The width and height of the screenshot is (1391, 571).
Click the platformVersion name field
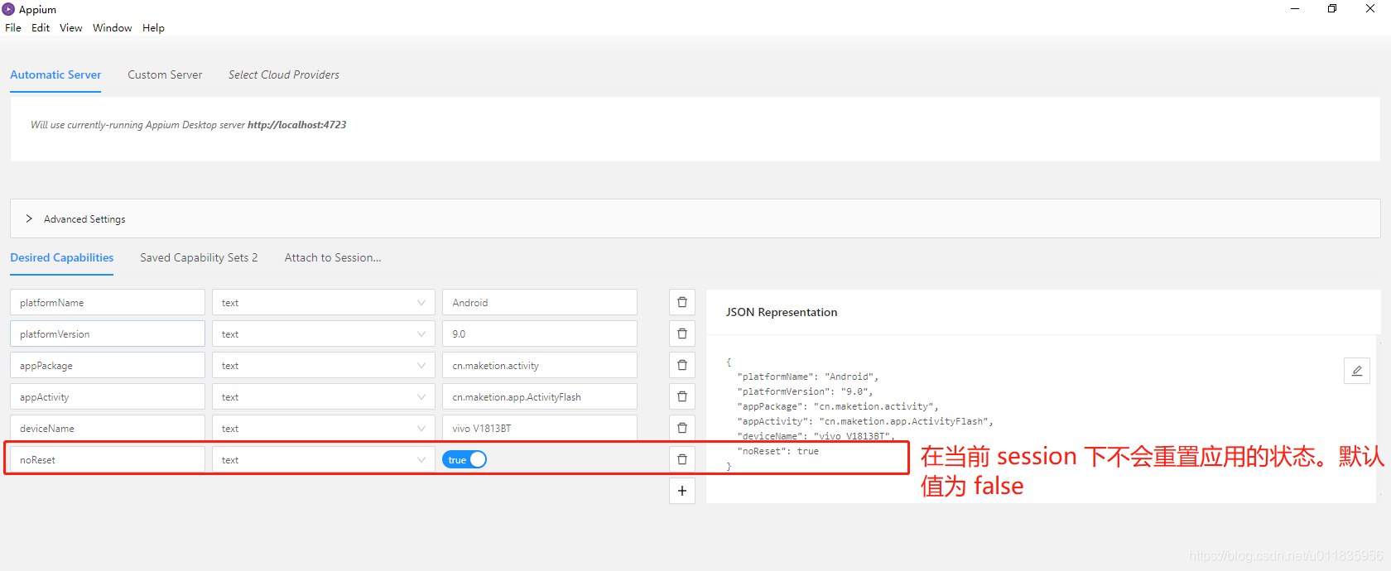click(x=108, y=333)
